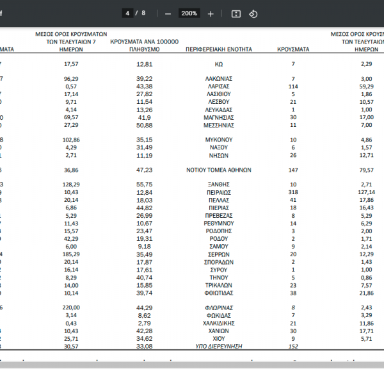Click the ΝΑΞΟΥ region name
The height and width of the screenshot is (369, 384).
pyautogui.click(x=219, y=147)
